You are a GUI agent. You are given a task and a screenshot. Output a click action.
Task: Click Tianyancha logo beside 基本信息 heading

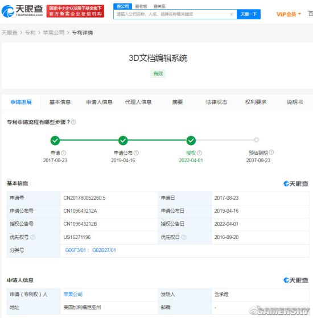pos(295,184)
